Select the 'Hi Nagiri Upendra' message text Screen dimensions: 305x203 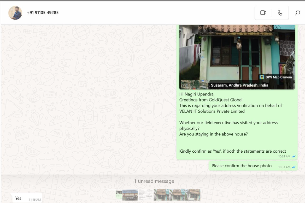pos(197,94)
